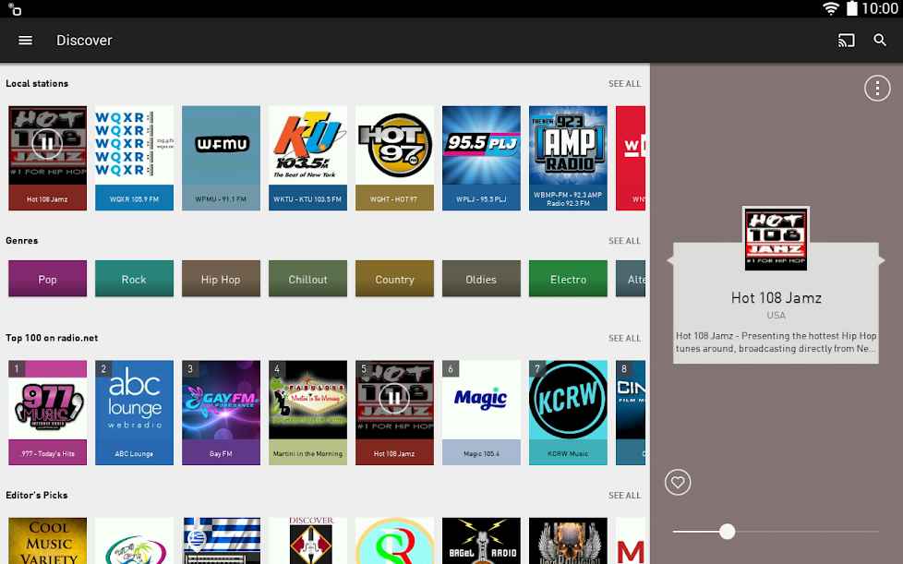Viewport: 903px width, 564px height.
Task: Pause Hot 108 Jamz in Top 100 row
Action: (394, 398)
